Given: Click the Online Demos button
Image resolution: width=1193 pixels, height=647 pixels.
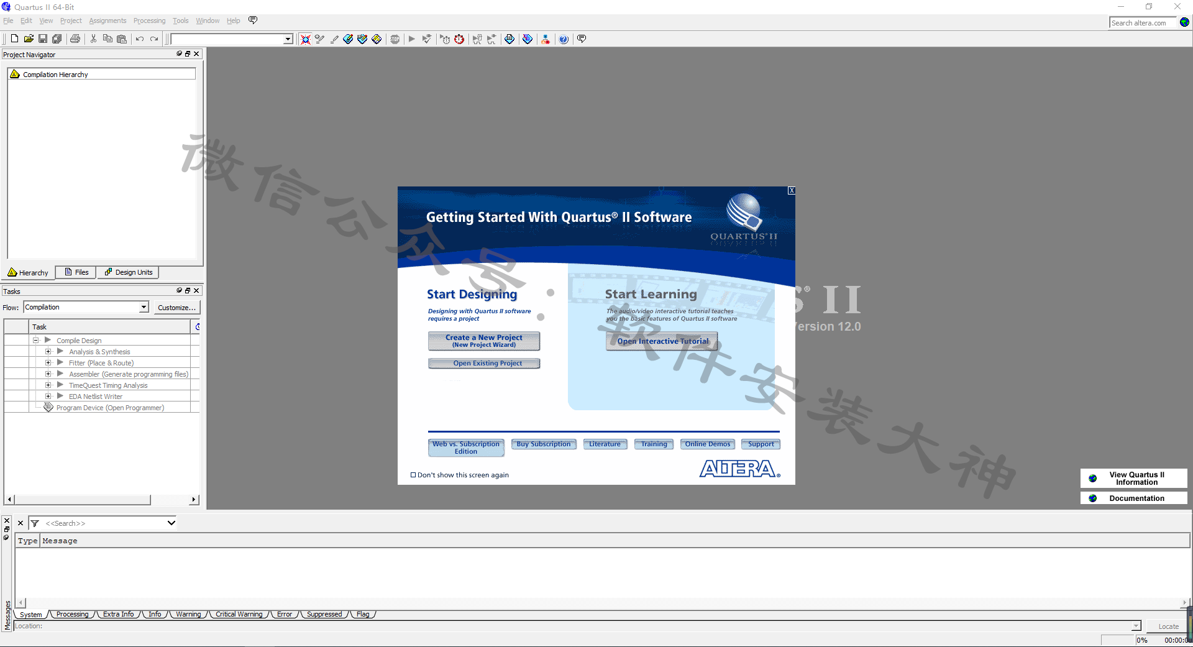Looking at the screenshot, I should pyautogui.click(x=708, y=444).
